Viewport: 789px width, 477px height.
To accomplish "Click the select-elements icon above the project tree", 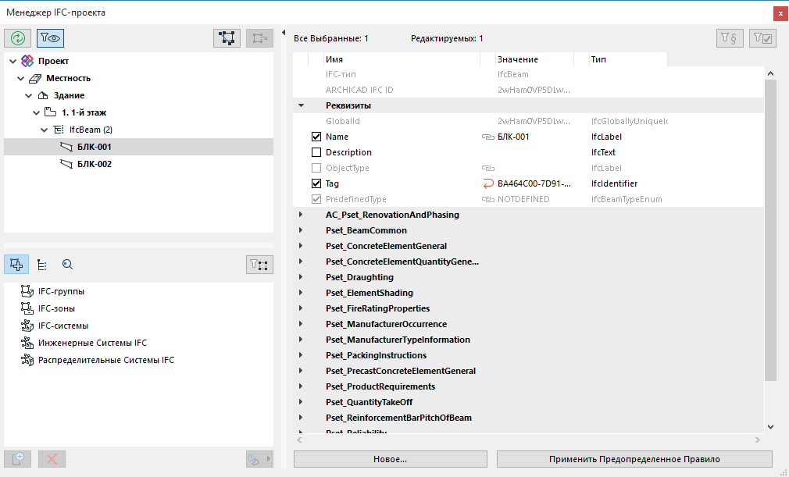I will tap(227, 37).
